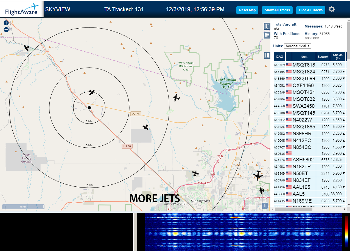Image resolution: width=350 pixels, height=251 pixels.
Task: Click the waterfall color scale bar
Action: click(347, 231)
